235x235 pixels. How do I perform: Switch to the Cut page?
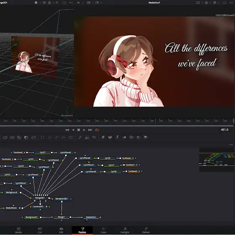(40, 230)
